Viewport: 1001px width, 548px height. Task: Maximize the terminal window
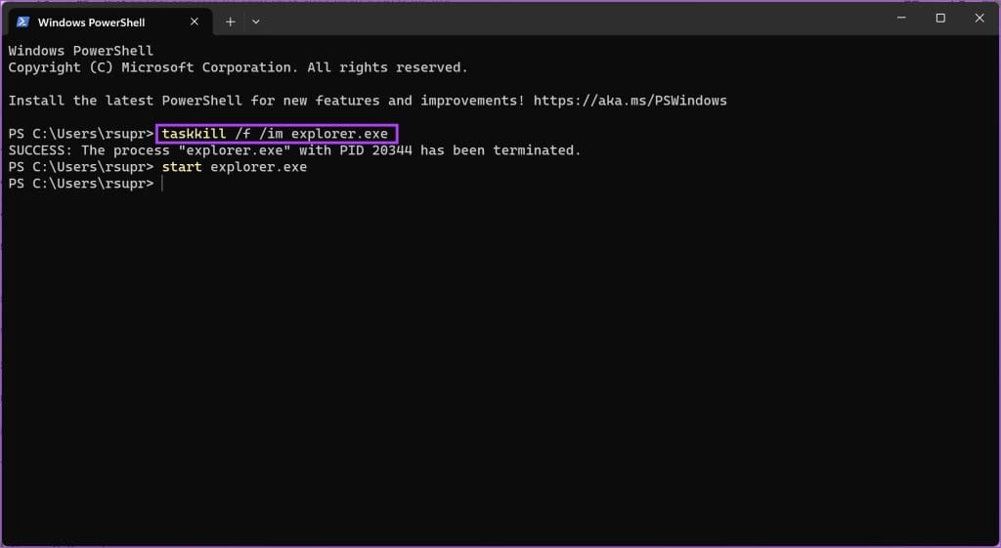(940, 19)
